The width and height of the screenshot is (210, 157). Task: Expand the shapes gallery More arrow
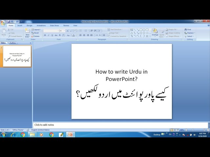click(150, 36)
